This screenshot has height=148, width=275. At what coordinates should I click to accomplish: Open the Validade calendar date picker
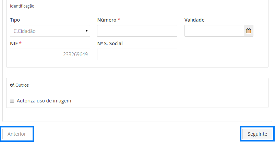click(249, 31)
